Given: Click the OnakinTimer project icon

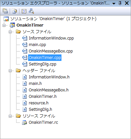Looking at the screenshot, I should [12, 25].
